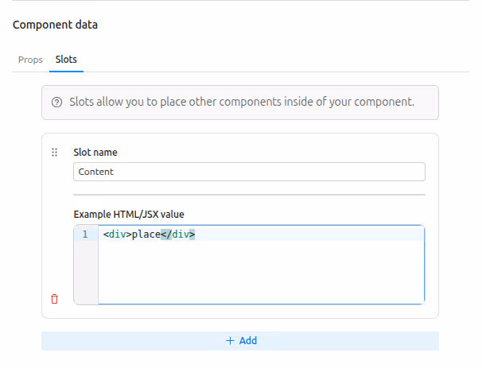
Task: Switch to the Props tab
Action: point(30,60)
